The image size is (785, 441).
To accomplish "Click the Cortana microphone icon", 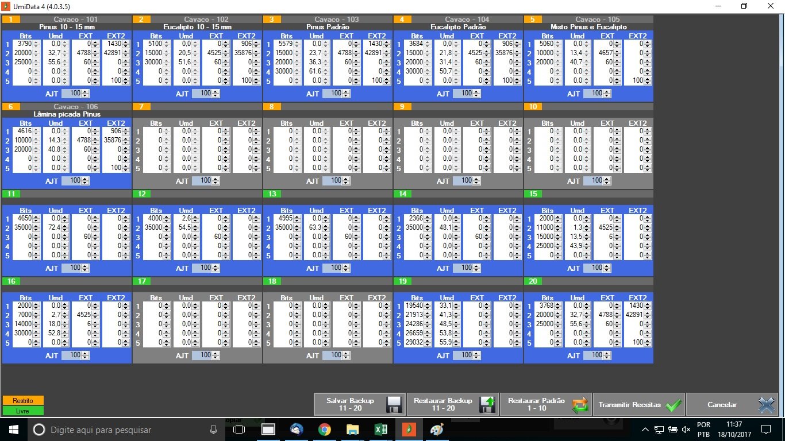I will (x=214, y=430).
